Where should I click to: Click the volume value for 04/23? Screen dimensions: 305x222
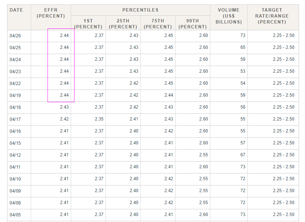(x=243, y=71)
